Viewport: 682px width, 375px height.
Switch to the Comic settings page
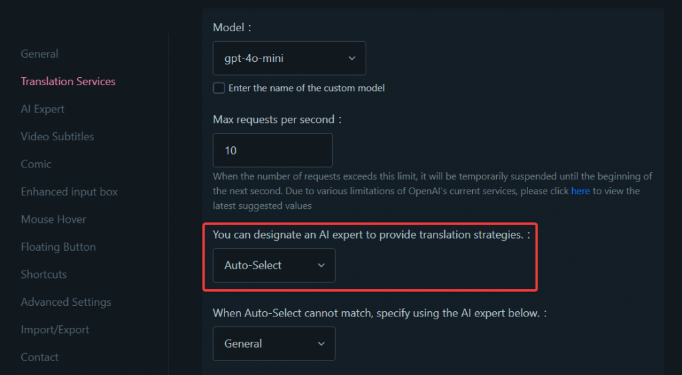(36, 164)
